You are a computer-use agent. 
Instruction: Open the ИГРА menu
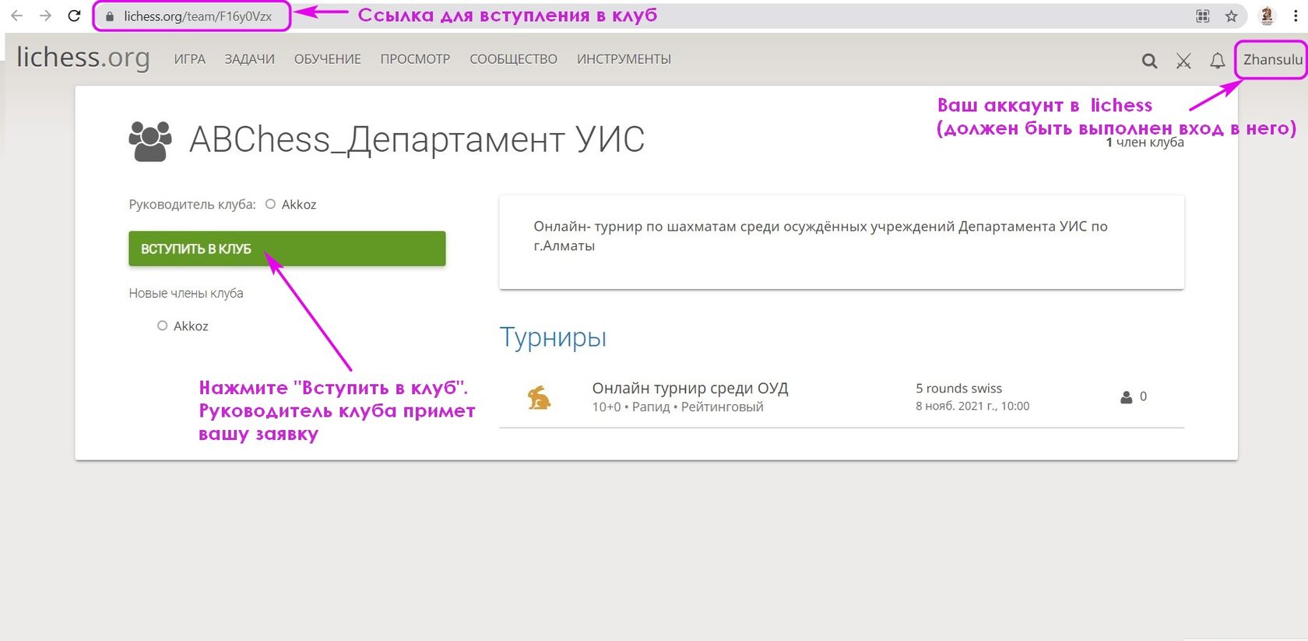click(190, 59)
